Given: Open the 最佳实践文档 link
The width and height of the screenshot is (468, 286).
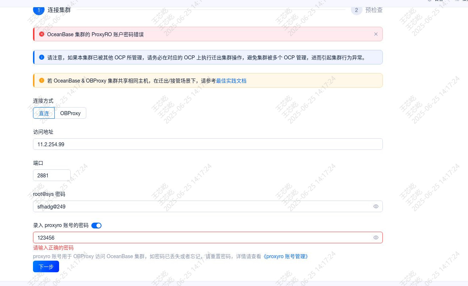Looking at the screenshot, I should [231, 81].
